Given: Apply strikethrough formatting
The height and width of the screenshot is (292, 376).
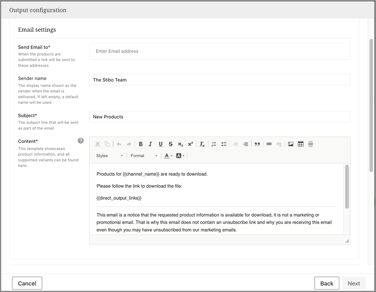Looking at the screenshot, I should pyautogui.click(x=170, y=144).
